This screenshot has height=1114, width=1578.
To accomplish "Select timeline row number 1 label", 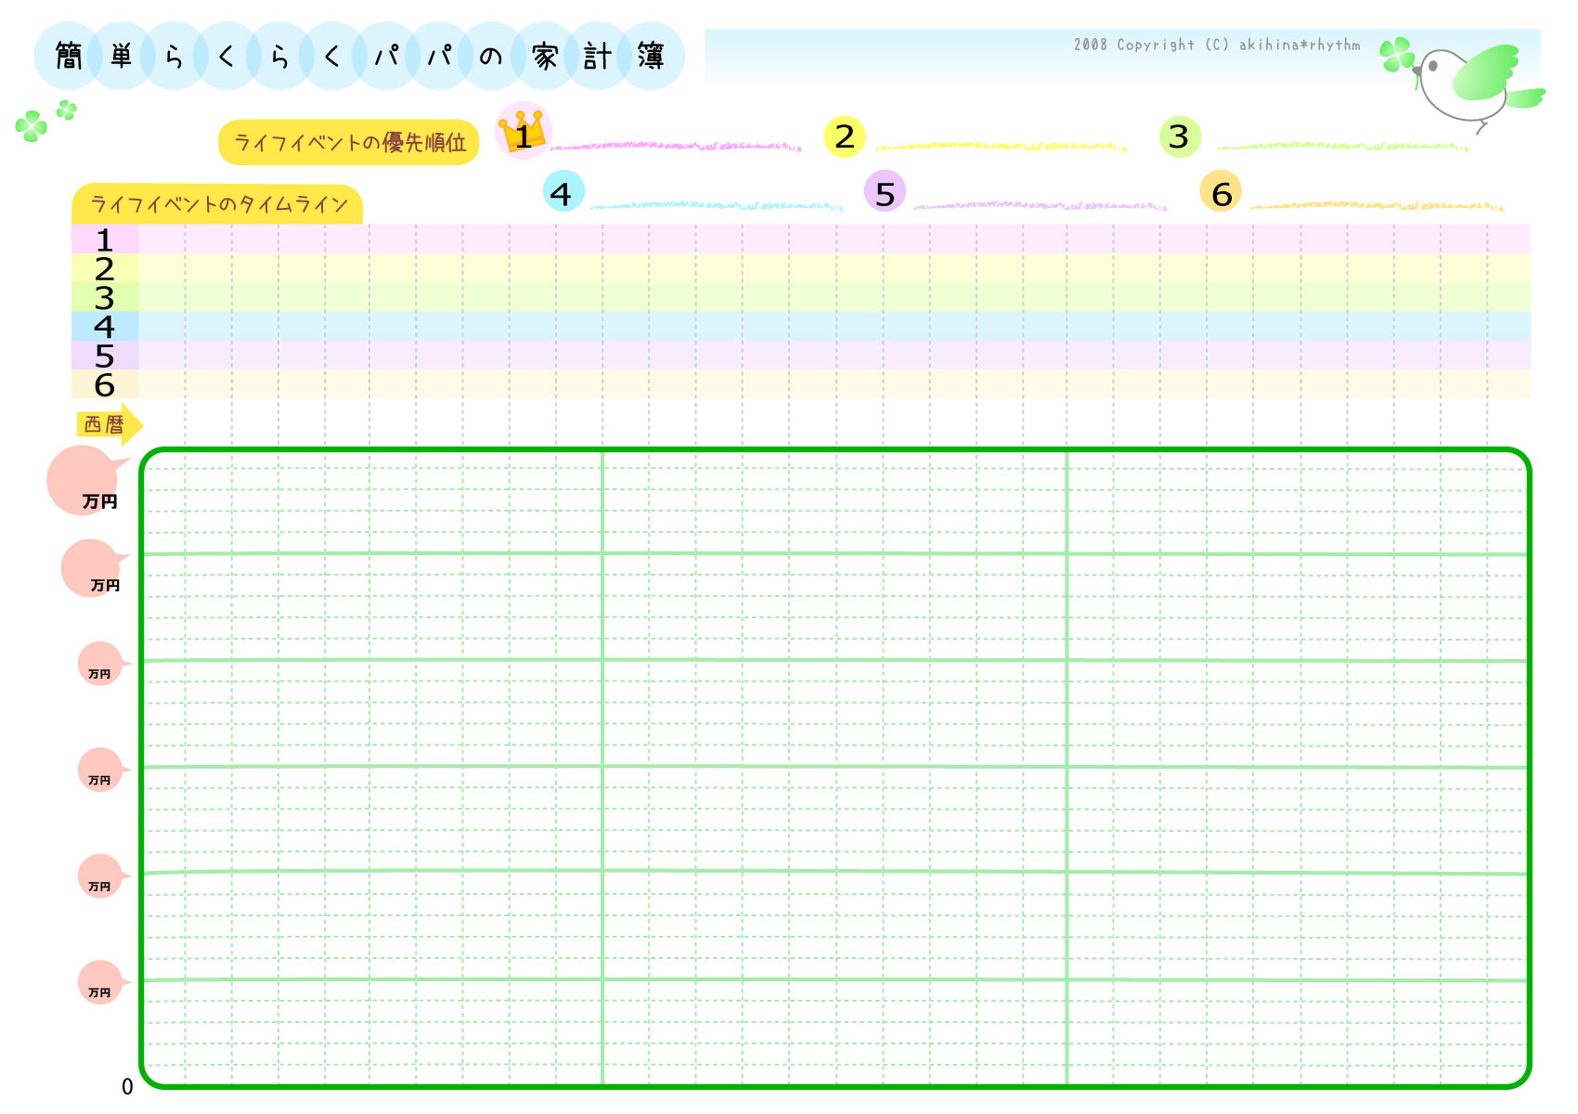I will 105,240.
